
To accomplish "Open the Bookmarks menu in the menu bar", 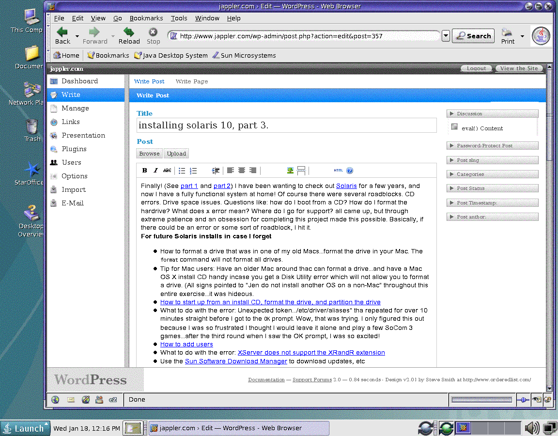I will pyautogui.click(x=146, y=18).
